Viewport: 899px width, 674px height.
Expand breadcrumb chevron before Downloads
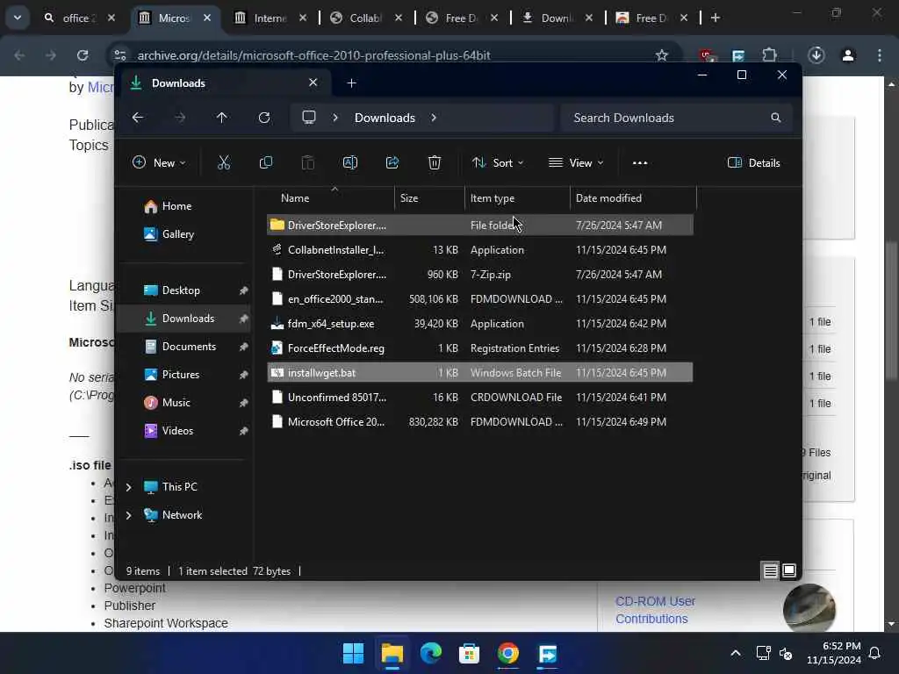(335, 118)
